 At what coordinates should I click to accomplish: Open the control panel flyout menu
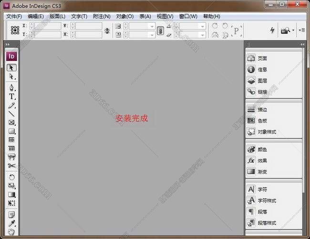302,30
